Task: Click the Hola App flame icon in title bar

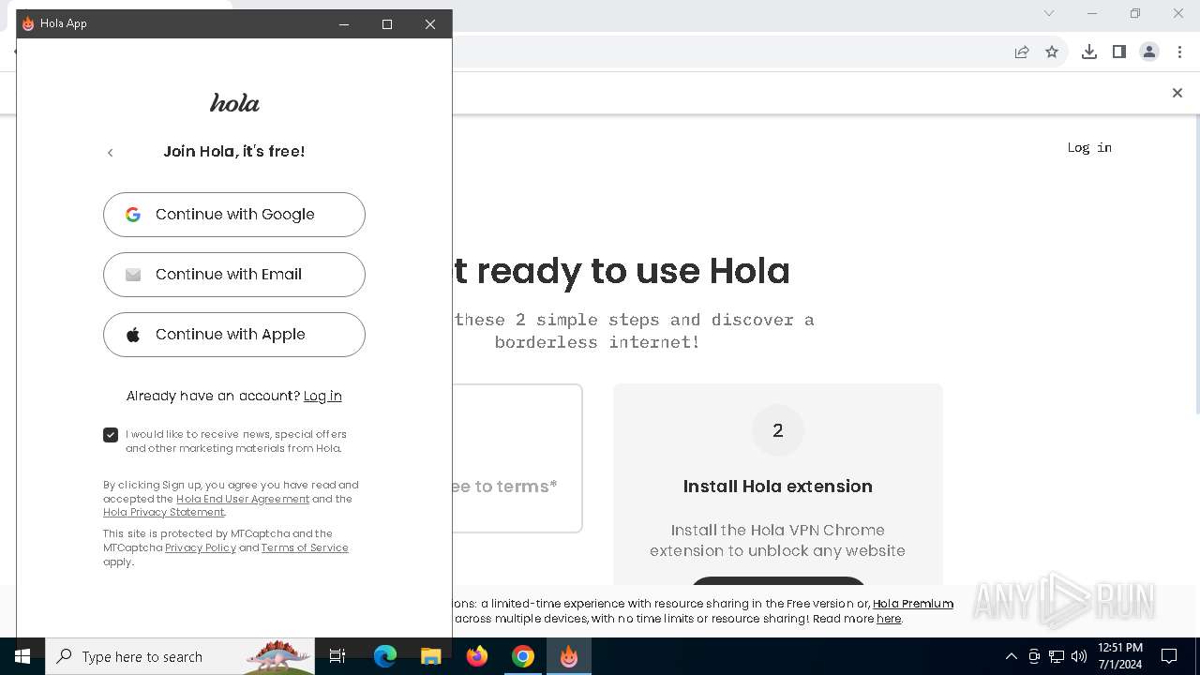Action: pos(28,23)
